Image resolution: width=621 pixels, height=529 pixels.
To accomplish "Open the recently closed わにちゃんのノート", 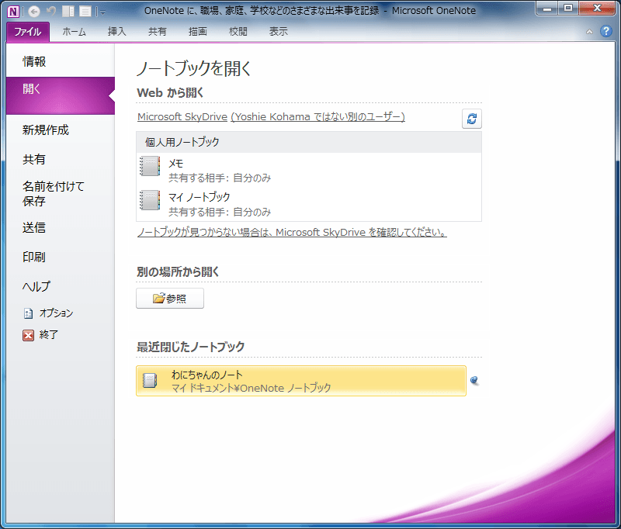I will pos(301,381).
